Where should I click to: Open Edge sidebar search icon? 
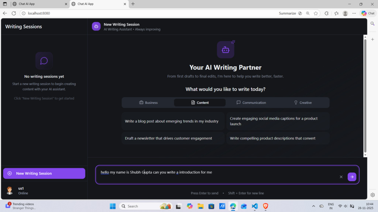pos(372,24)
